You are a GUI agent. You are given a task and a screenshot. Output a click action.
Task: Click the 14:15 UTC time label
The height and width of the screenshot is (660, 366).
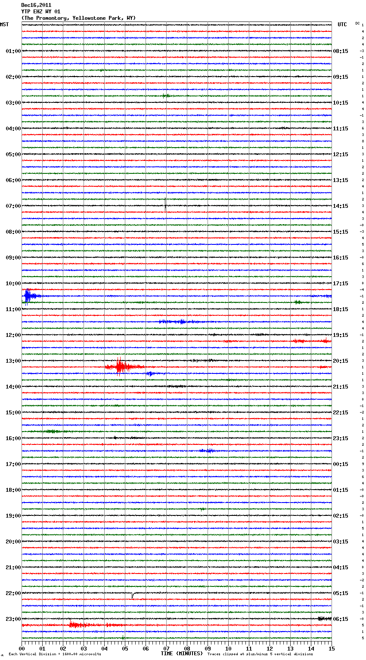(341, 206)
